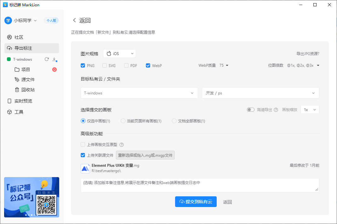Click the 个人版 badge

[51, 20]
